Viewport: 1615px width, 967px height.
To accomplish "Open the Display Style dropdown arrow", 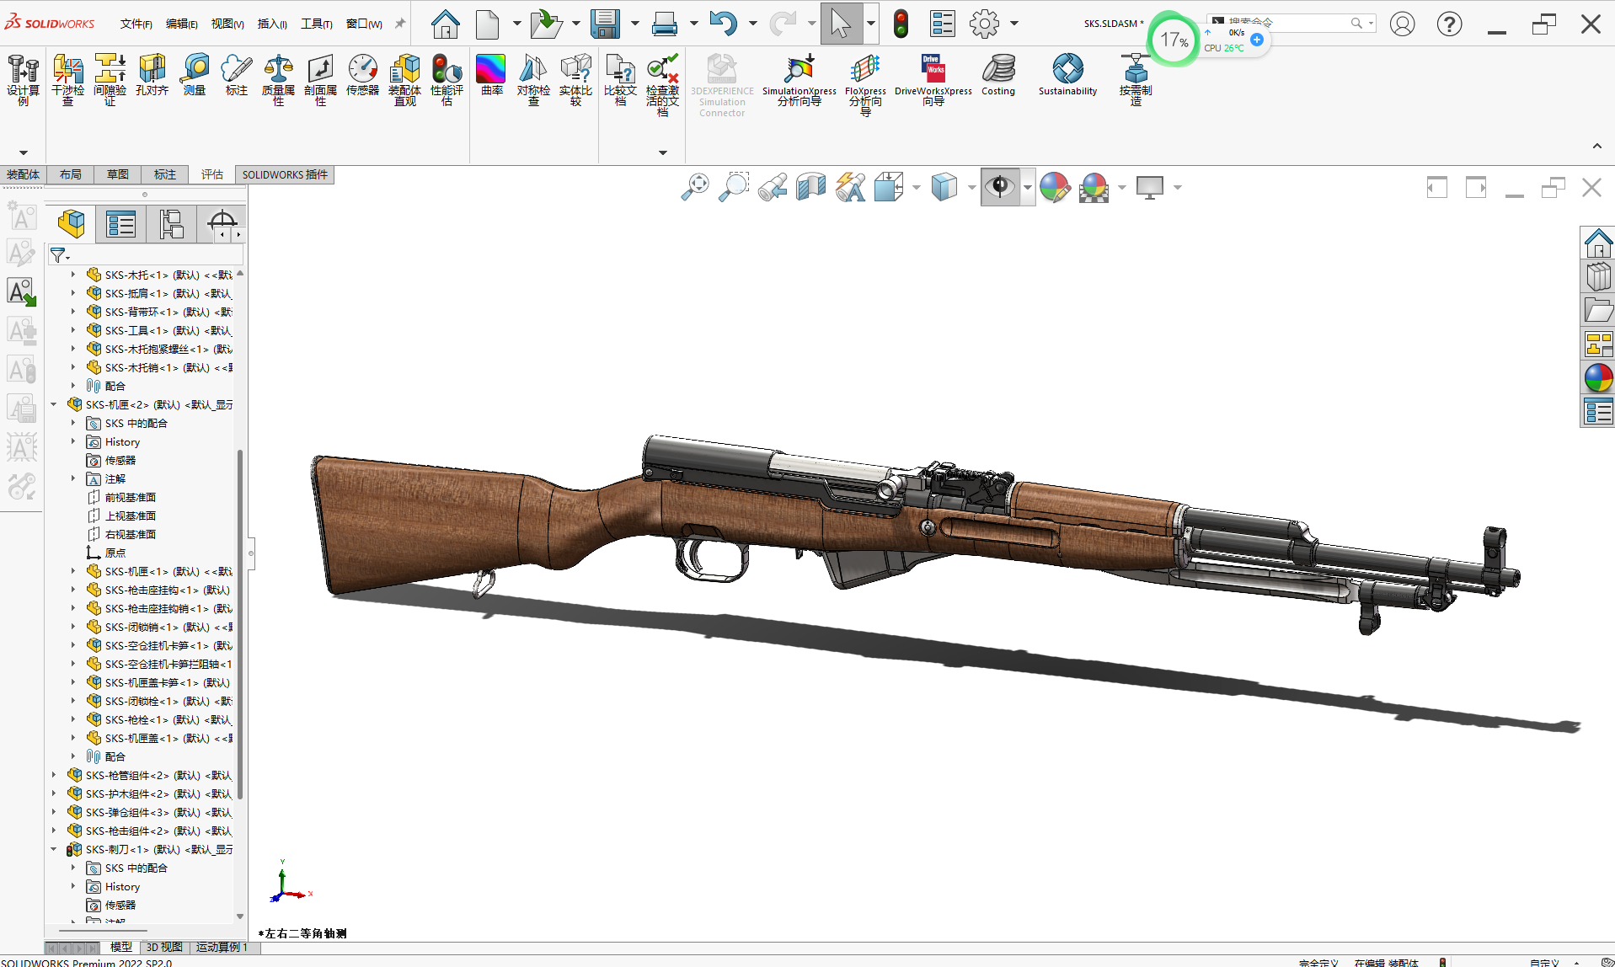I will (971, 188).
